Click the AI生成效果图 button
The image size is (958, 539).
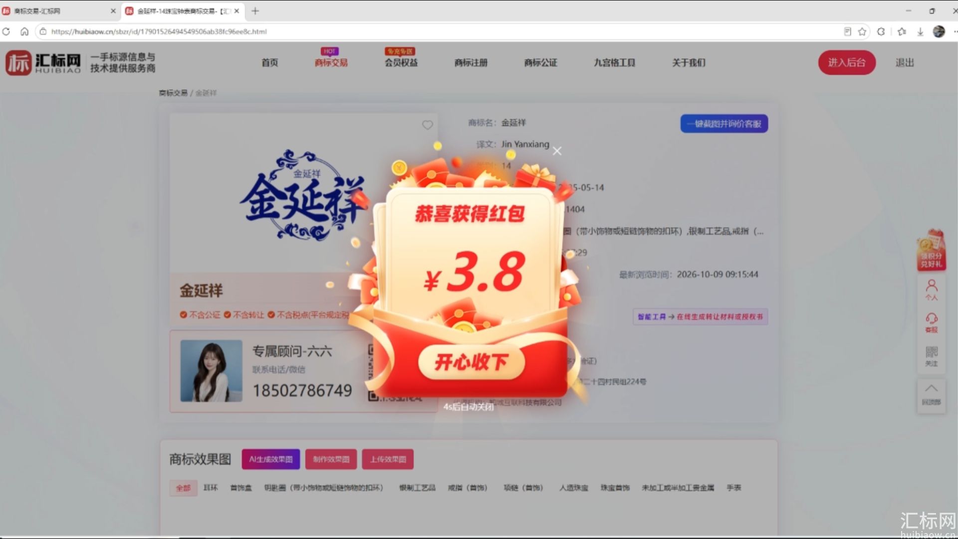(271, 459)
